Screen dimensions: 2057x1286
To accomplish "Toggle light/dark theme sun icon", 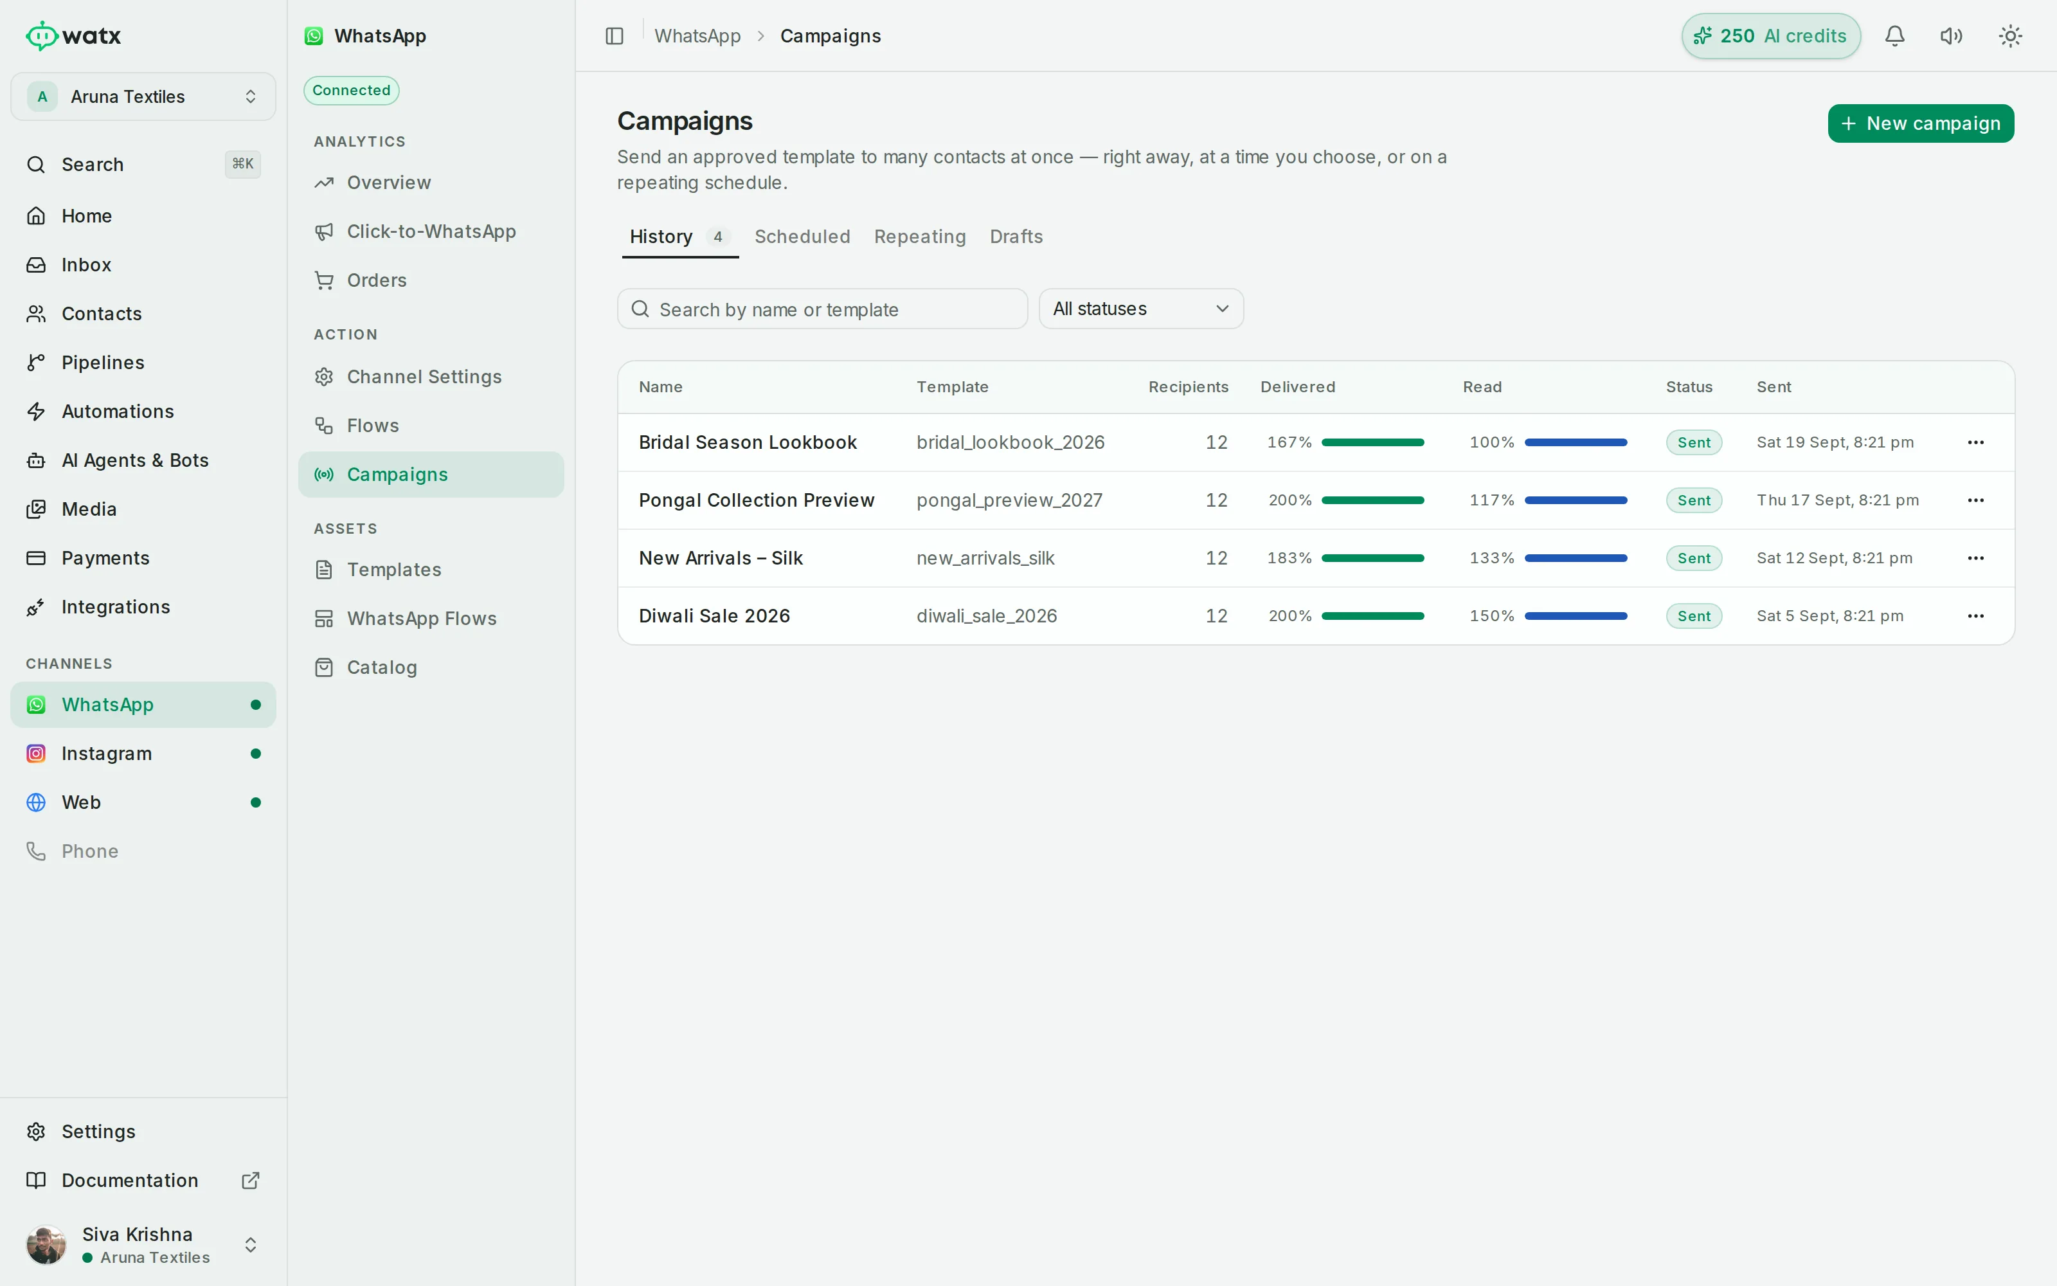I will point(2010,36).
